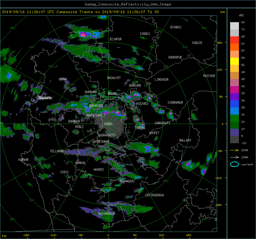
Task: Click the BADAMI label
Action: tap(113, 94)
